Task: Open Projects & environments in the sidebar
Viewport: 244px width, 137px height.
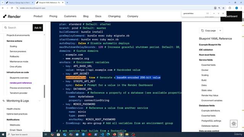Action: pos(18,35)
